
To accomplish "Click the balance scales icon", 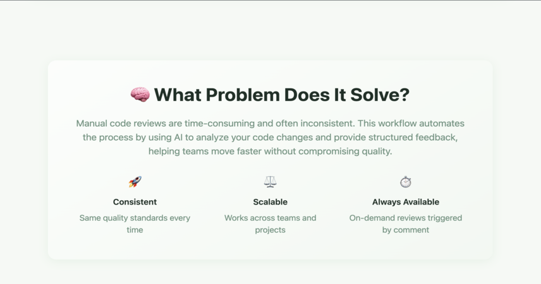I will click(270, 182).
